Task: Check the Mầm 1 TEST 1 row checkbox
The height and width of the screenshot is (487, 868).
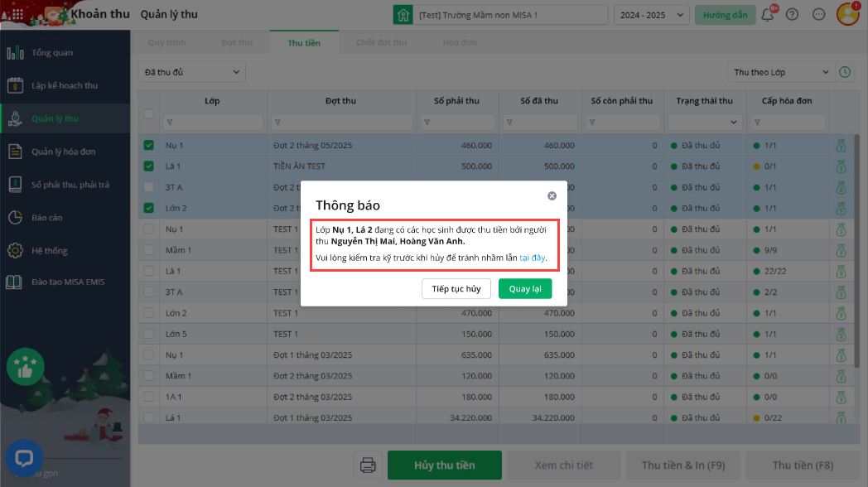Action: (148, 250)
